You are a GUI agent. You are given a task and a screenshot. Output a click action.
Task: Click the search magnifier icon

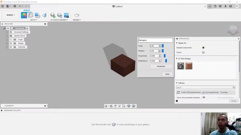point(233,87)
